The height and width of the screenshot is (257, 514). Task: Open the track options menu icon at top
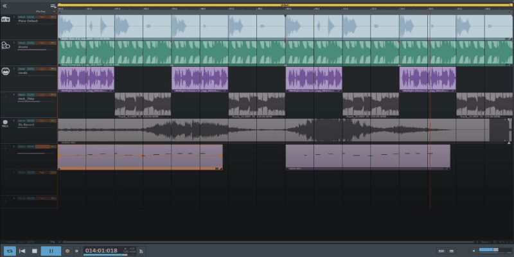click(x=53, y=6)
